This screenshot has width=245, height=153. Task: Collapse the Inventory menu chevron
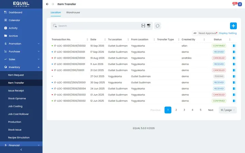[38, 67]
